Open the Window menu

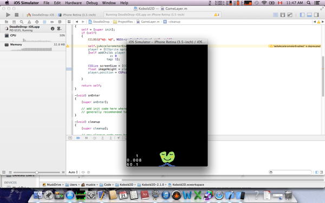point(109,3)
